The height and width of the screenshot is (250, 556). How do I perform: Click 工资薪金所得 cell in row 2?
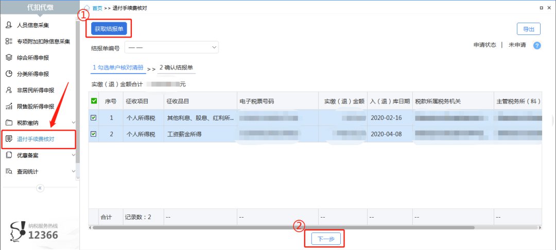(x=200, y=134)
